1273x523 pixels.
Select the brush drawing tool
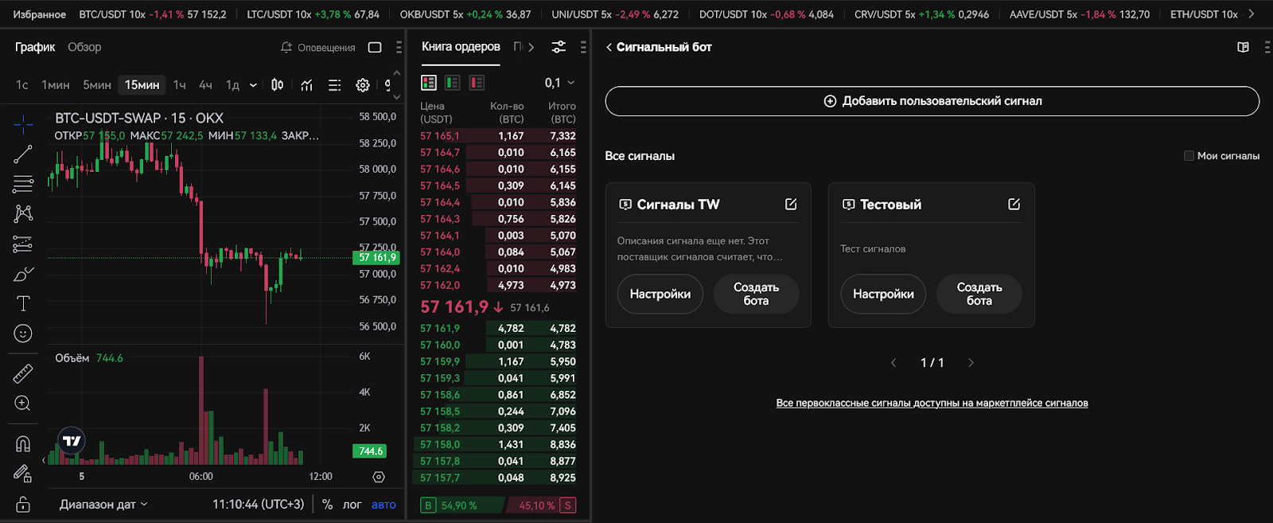tap(23, 274)
